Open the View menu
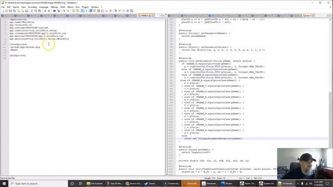This screenshot has height=187, width=333. tap(23, 7)
